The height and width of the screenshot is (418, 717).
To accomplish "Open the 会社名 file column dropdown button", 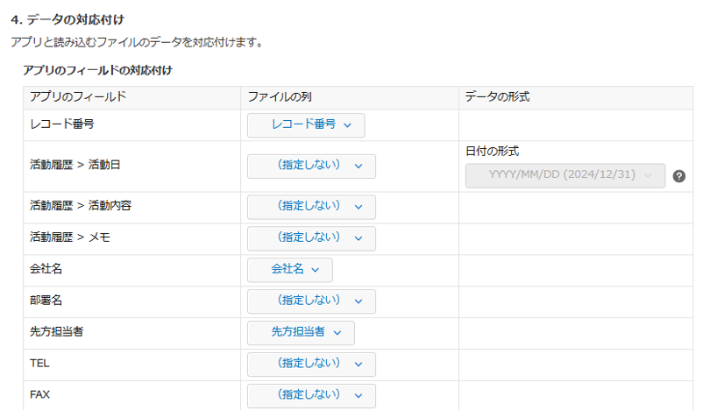I will [x=289, y=270].
